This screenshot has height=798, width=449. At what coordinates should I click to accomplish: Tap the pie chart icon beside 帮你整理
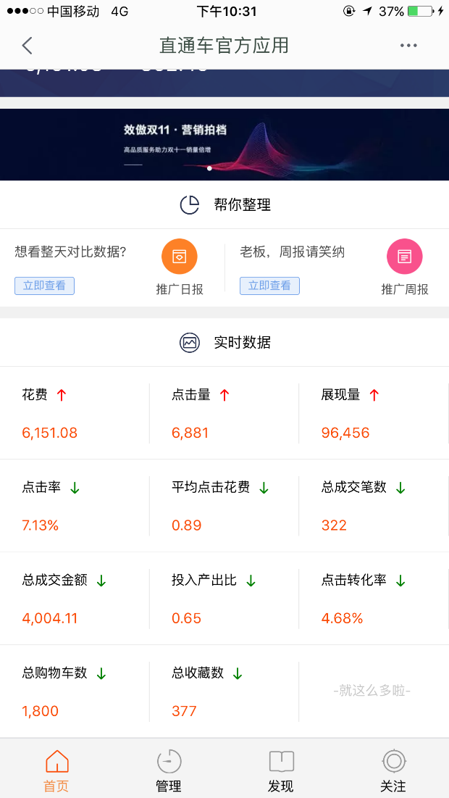(x=190, y=205)
